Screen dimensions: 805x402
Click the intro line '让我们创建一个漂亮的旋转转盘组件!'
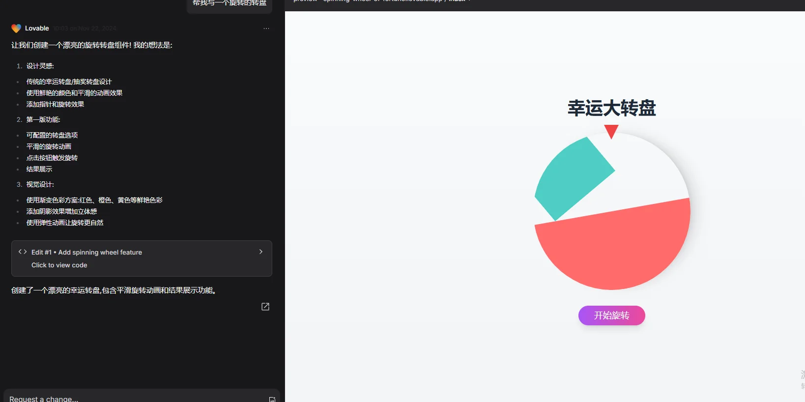92,45
